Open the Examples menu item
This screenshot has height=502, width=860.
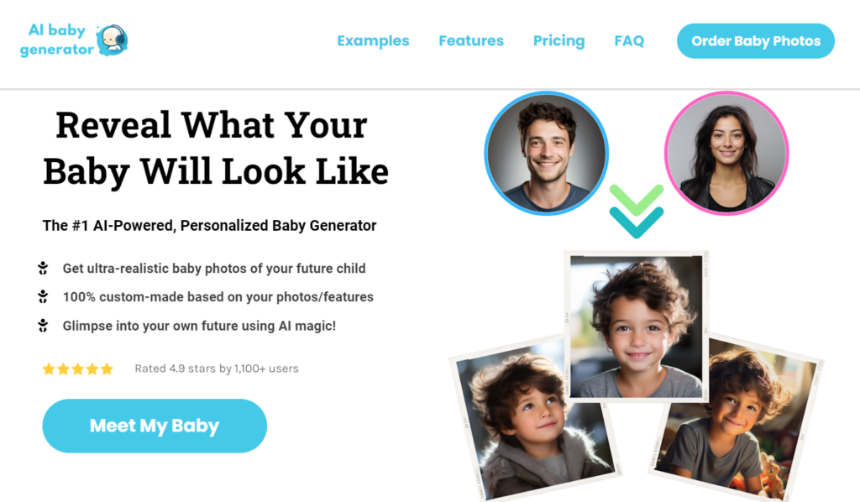373,40
